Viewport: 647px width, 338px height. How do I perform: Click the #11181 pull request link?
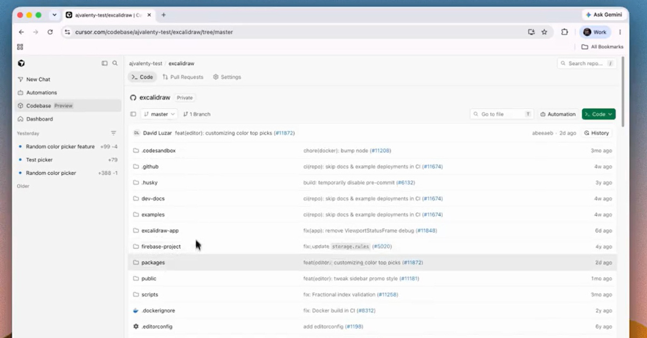tap(408, 279)
